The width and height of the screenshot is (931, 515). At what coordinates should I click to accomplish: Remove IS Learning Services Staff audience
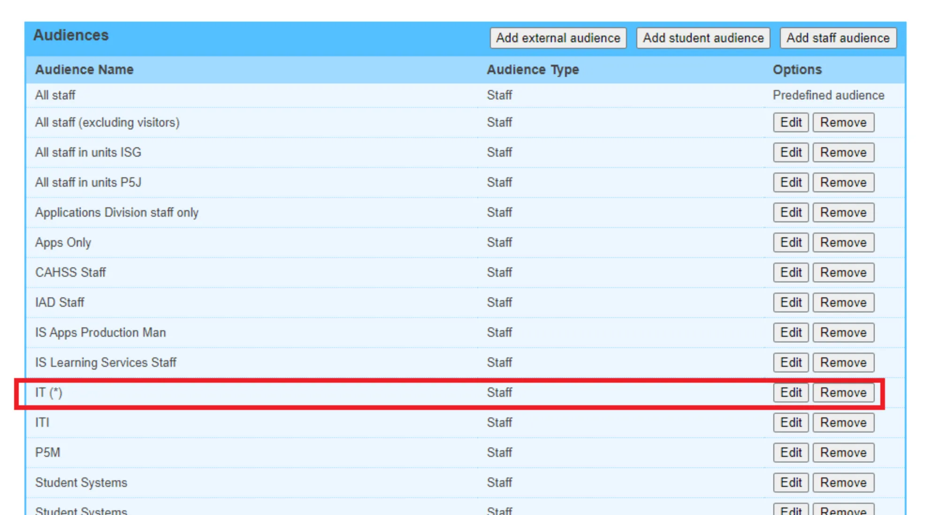pyautogui.click(x=843, y=363)
